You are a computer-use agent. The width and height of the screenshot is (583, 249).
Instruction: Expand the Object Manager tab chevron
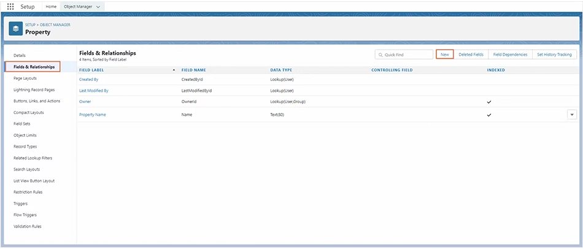point(98,7)
